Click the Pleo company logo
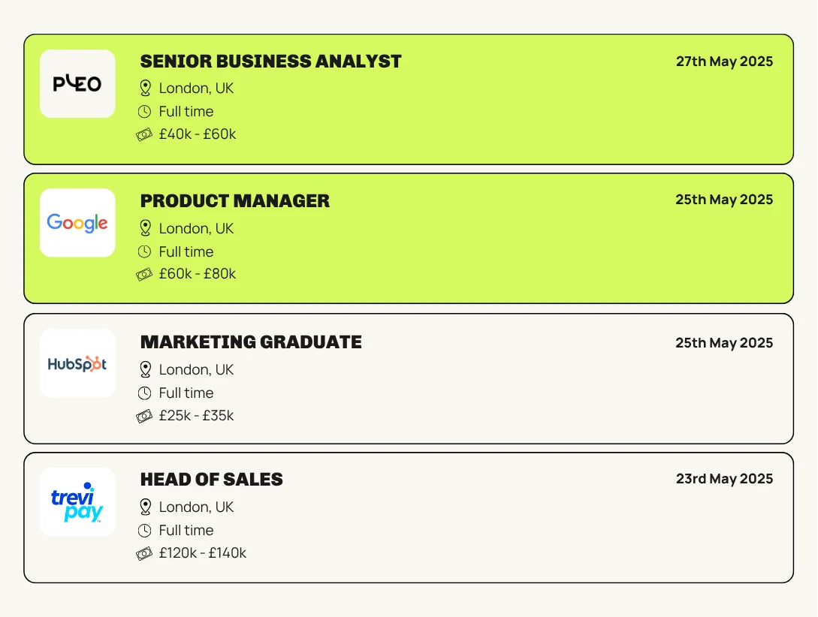The image size is (818, 617). [77, 84]
